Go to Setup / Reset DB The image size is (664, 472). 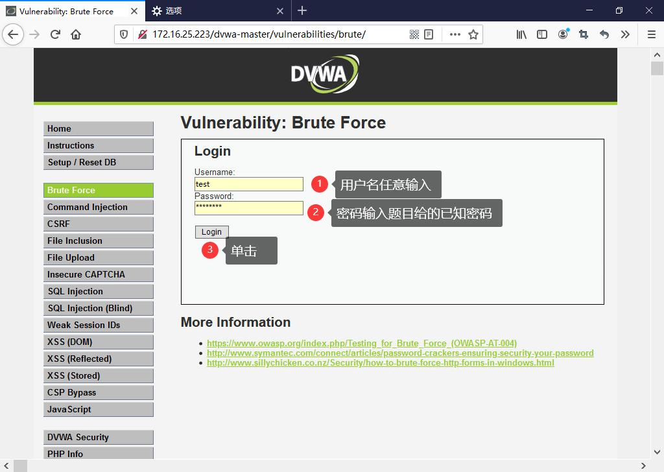[x=99, y=163]
